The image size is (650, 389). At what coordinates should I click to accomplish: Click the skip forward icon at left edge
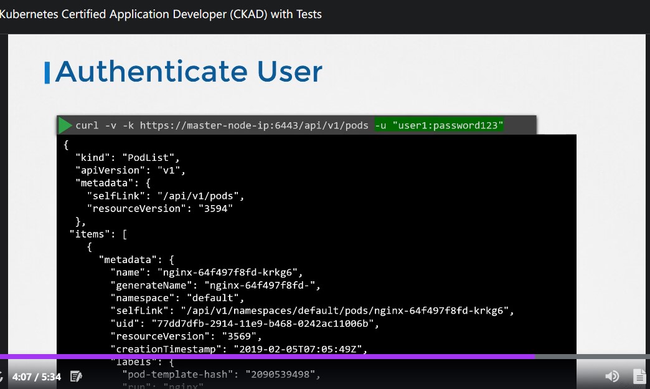click(1, 377)
